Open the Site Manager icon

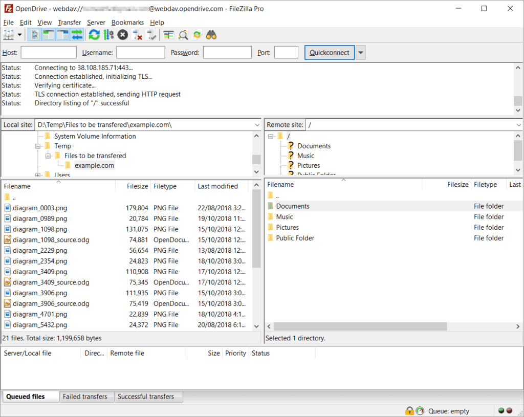[x=9, y=35]
